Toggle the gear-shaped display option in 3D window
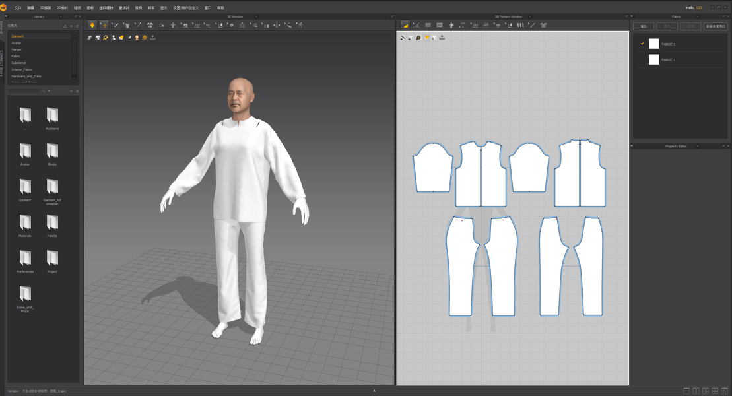 106,38
